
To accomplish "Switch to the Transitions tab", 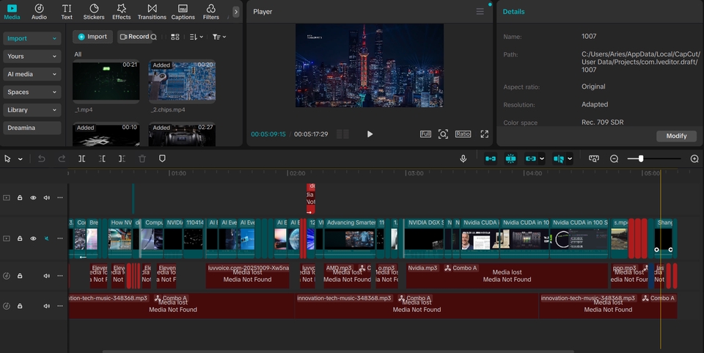I will [152, 12].
